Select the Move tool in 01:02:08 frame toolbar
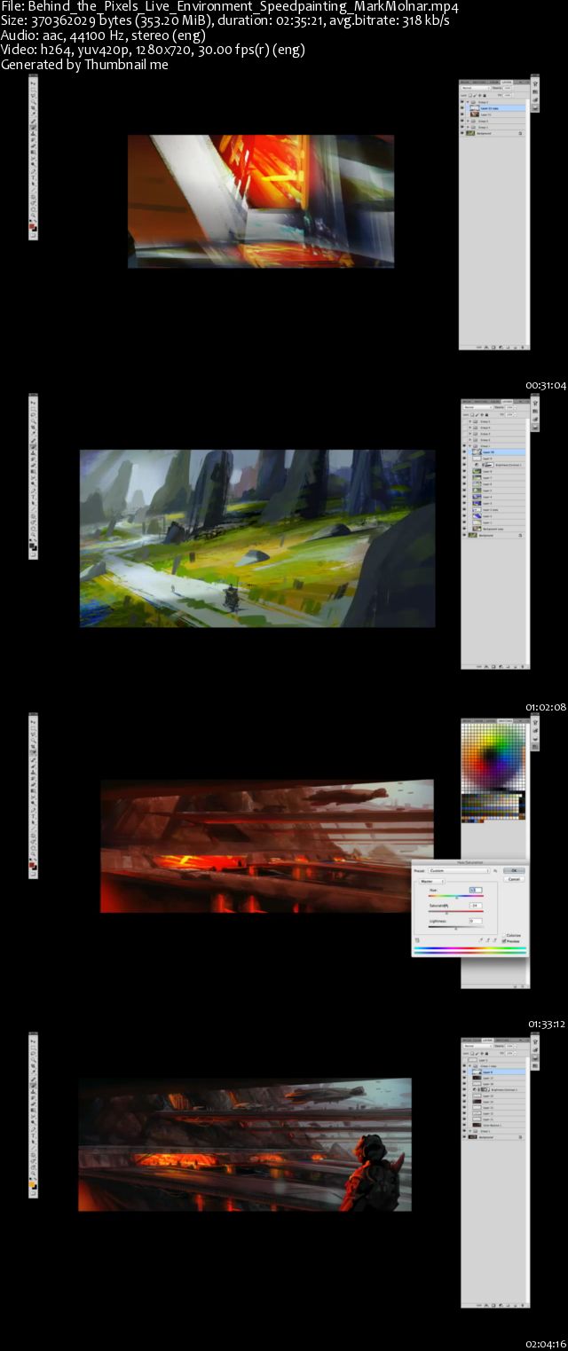568x1351 pixels. [33, 403]
